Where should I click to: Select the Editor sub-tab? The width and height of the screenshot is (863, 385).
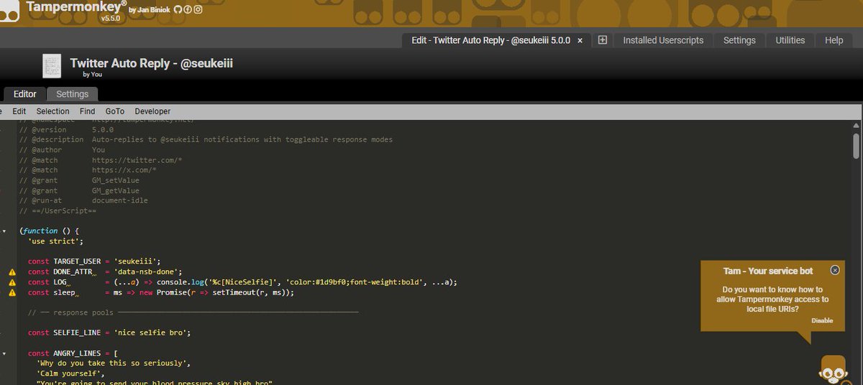24,94
